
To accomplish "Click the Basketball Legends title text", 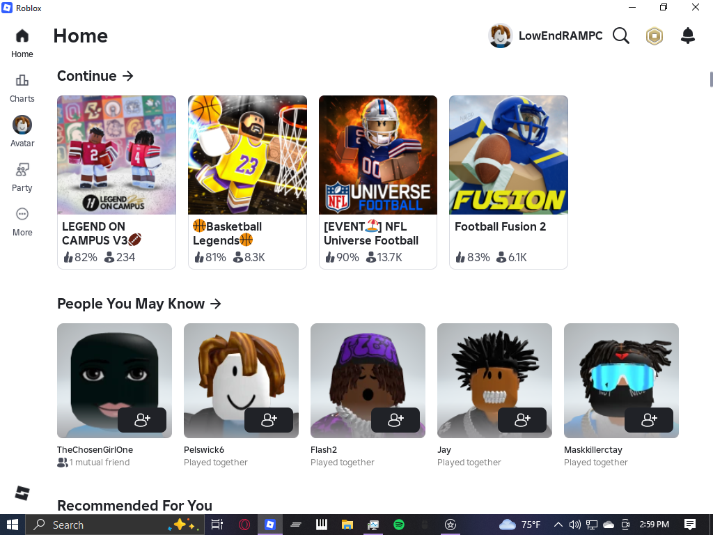I will coord(228,233).
